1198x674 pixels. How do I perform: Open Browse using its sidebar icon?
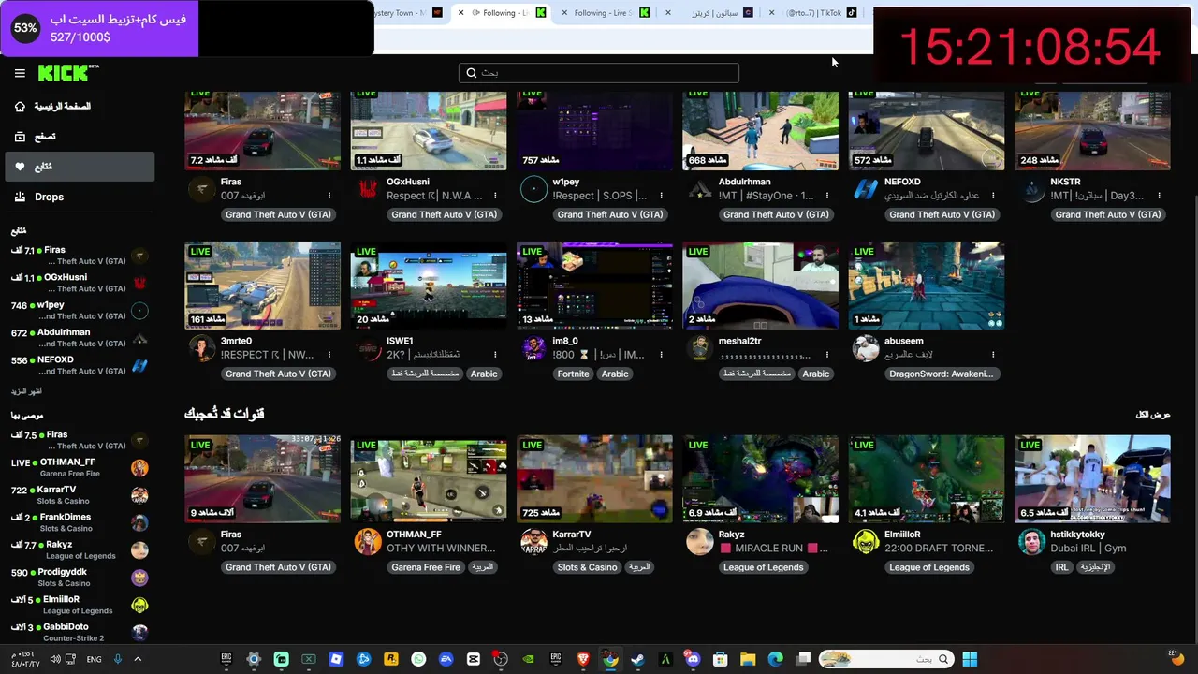point(20,137)
